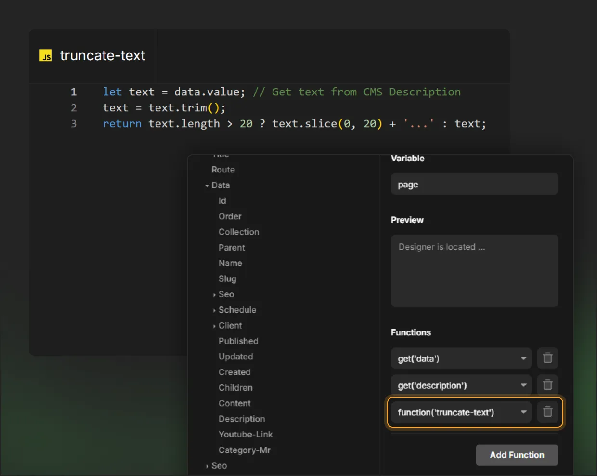This screenshot has width=597, height=476.
Task: Click the Add Function button
Action: click(x=517, y=455)
